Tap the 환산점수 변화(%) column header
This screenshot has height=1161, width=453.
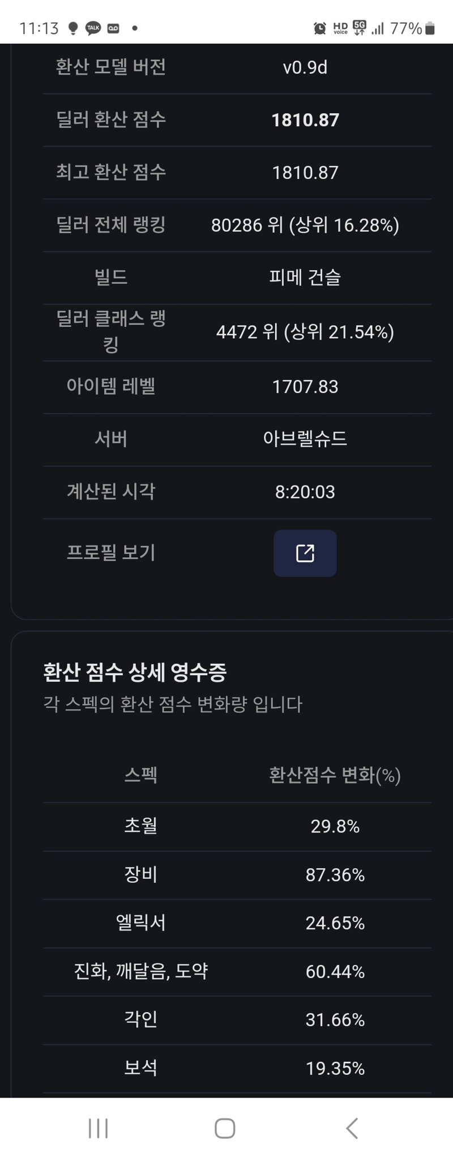point(335,775)
